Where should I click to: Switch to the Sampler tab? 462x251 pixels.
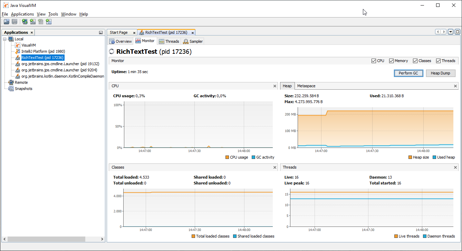coord(193,41)
